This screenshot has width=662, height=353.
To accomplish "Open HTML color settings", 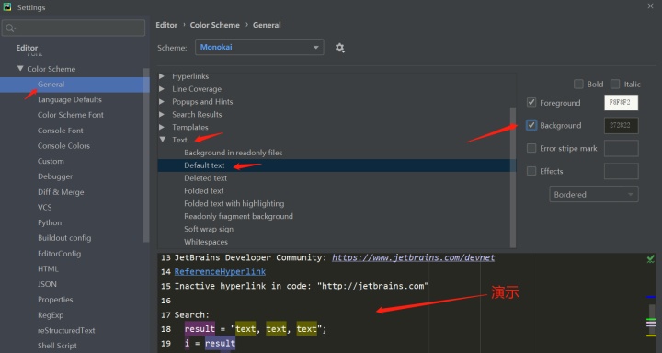I will (x=48, y=269).
